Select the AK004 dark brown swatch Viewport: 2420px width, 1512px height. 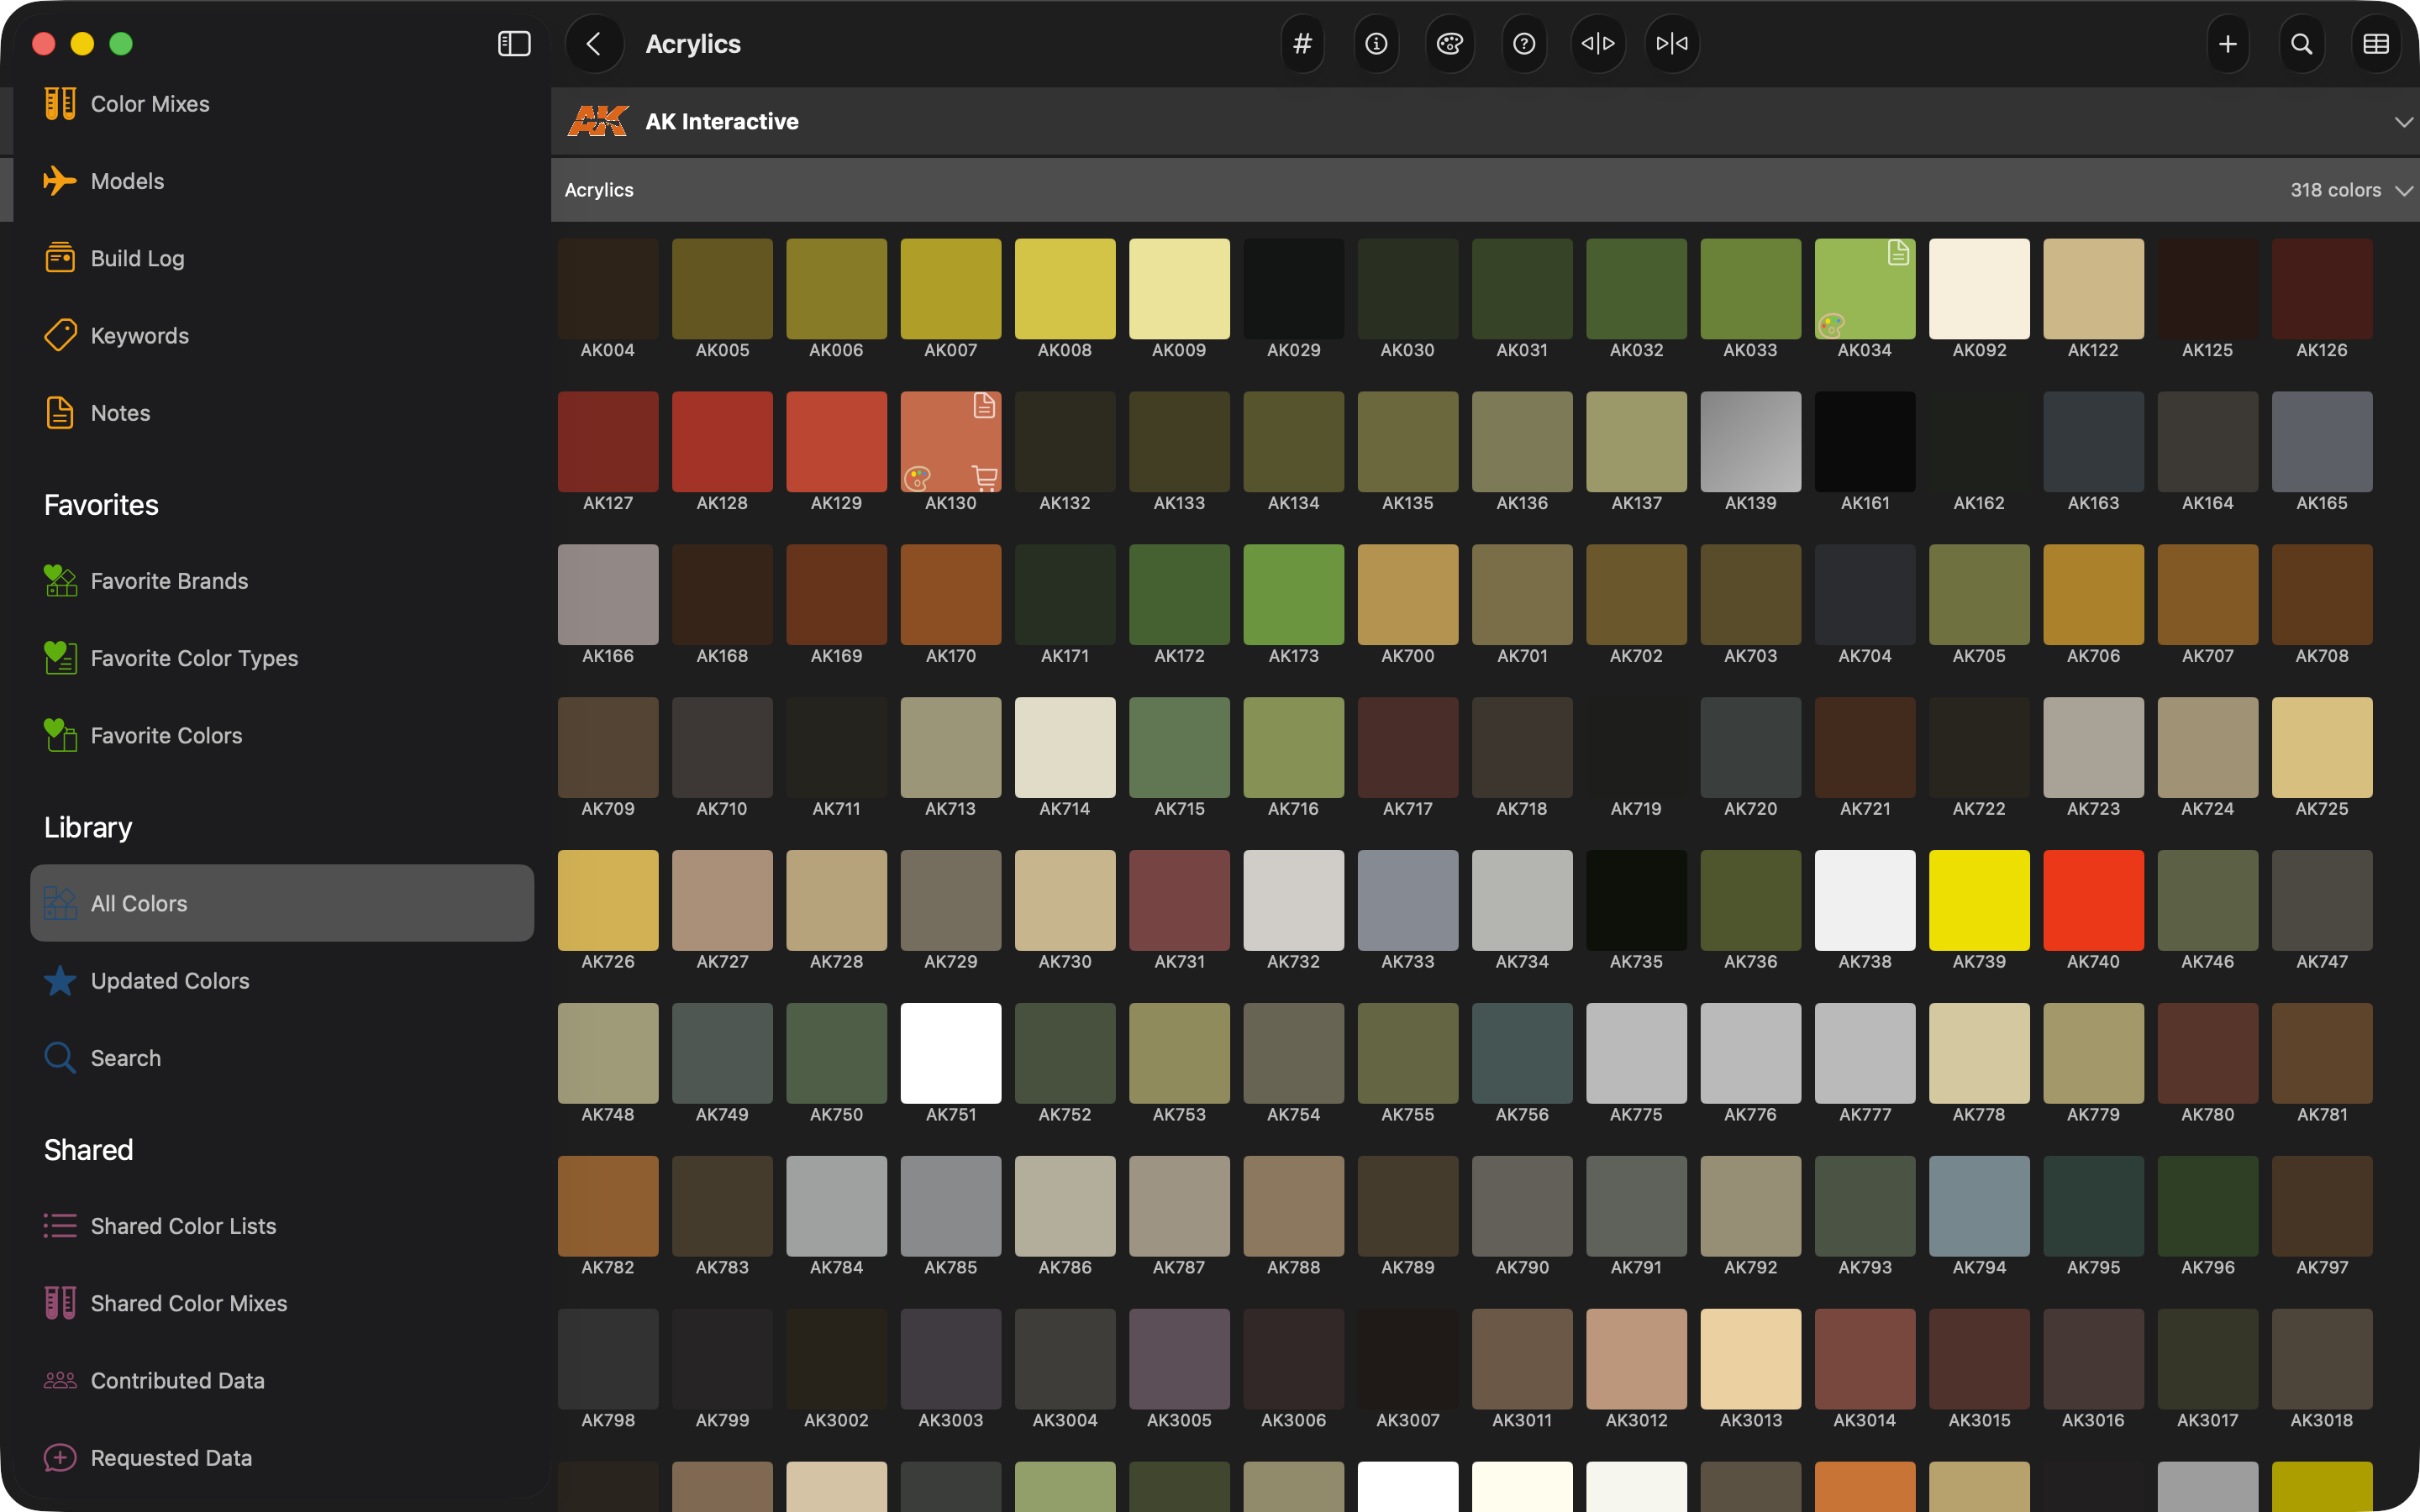pyautogui.click(x=608, y=289)
